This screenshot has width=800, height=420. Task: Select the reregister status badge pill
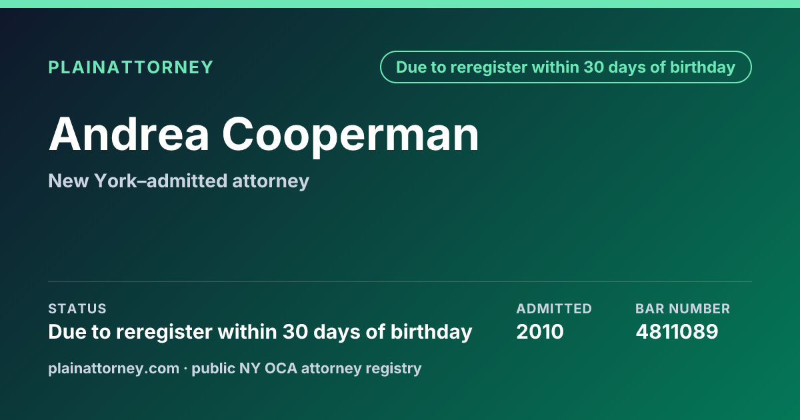[566, 67]
